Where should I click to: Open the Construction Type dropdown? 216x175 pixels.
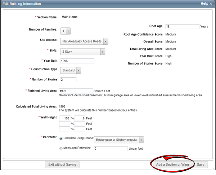click(x=71, y=70)
